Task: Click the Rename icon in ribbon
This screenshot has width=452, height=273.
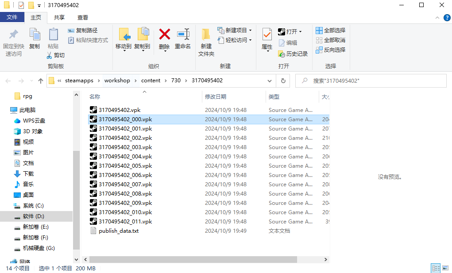Action: 183,35
